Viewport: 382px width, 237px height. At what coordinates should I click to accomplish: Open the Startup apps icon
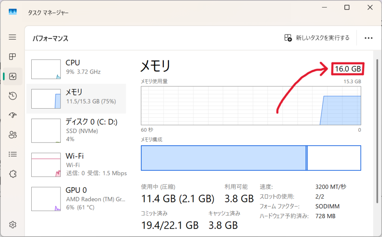pos(13,115)
